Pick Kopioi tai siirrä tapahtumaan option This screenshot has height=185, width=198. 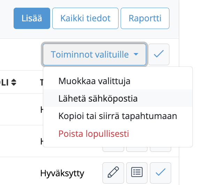tap(118, 116)
